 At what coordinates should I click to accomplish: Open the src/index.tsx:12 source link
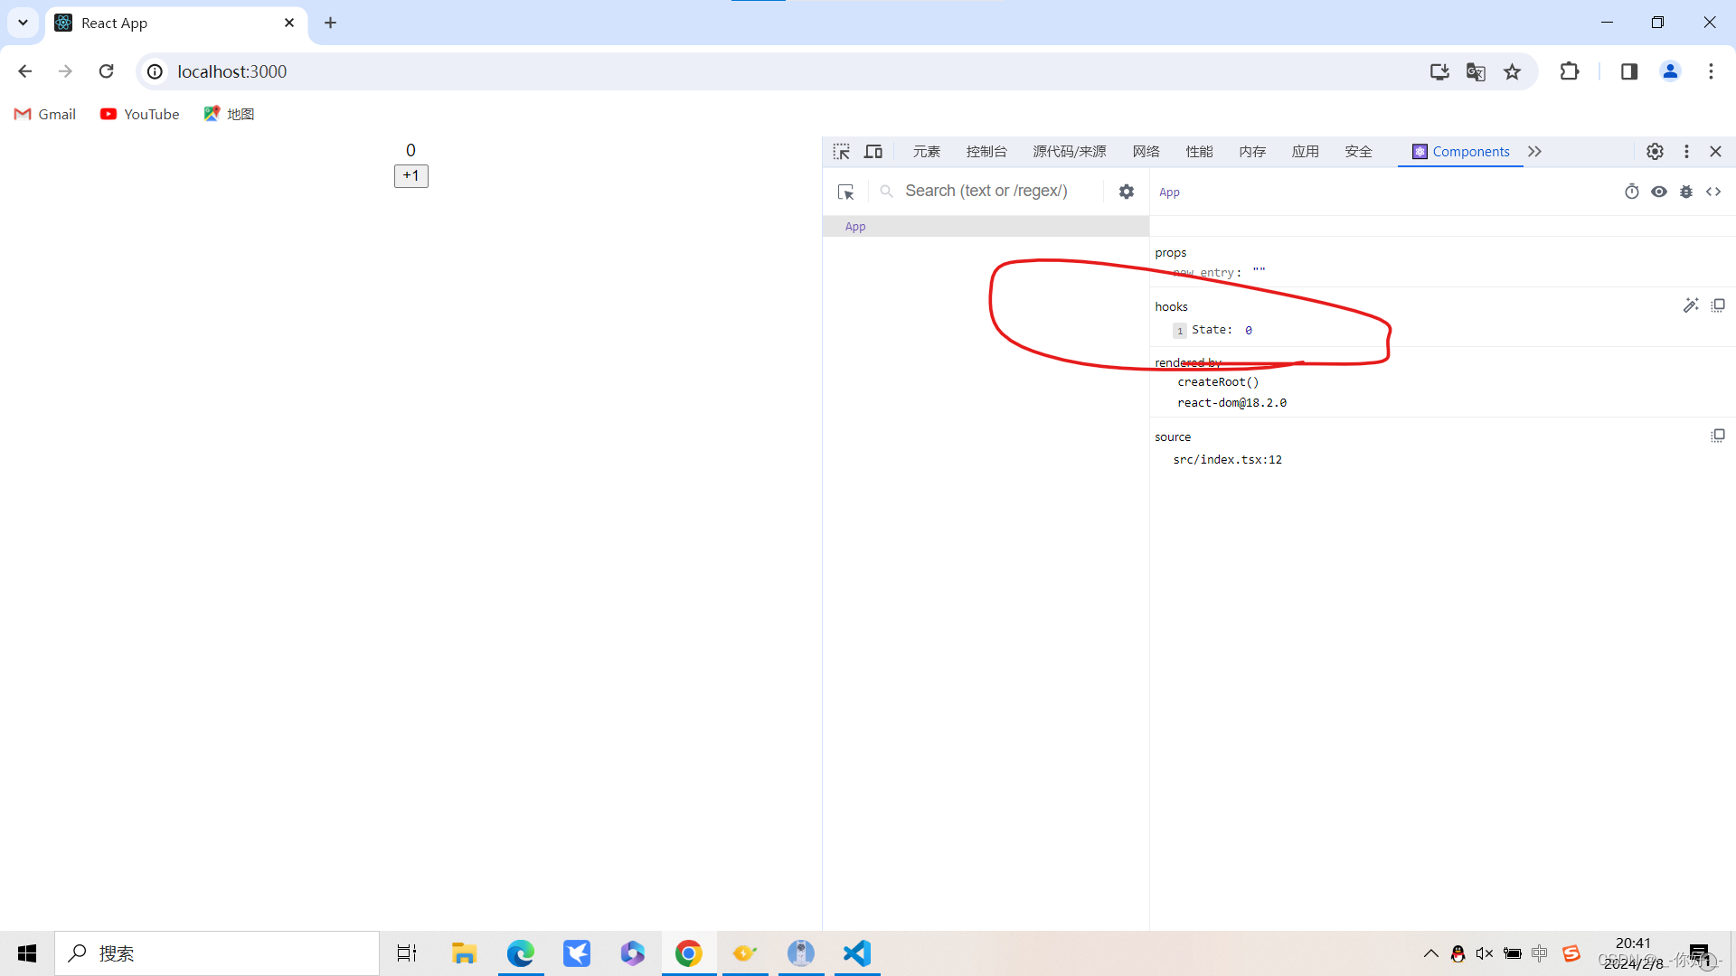pos(1227,460)
